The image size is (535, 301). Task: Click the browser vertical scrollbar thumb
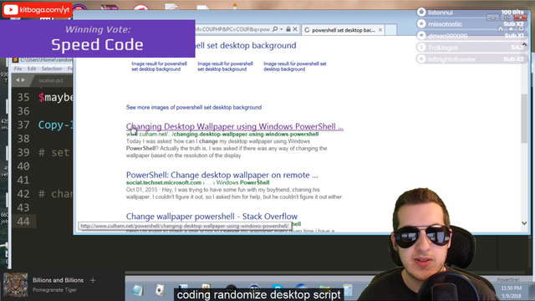pos(524,119)
